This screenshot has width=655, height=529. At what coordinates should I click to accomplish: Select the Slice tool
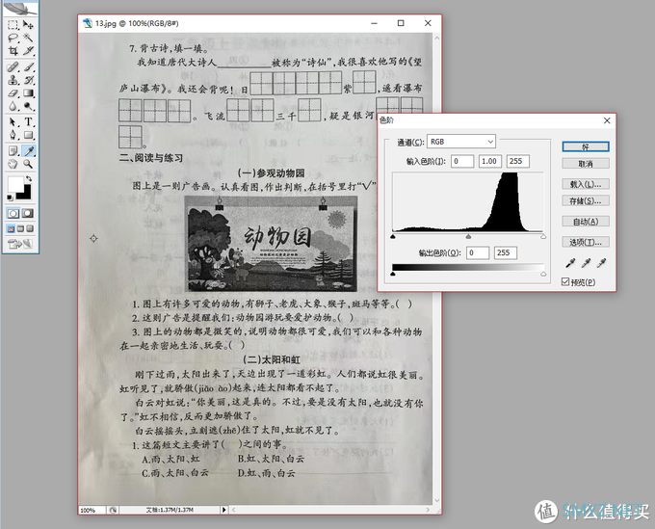tap(28, 51)
